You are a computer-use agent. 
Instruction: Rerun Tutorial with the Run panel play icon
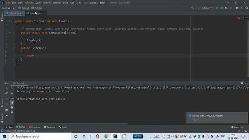[7, 88]
